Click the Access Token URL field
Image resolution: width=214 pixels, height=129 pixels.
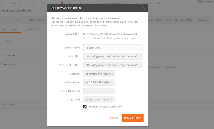pyautogui.click(x=113, y=65)
